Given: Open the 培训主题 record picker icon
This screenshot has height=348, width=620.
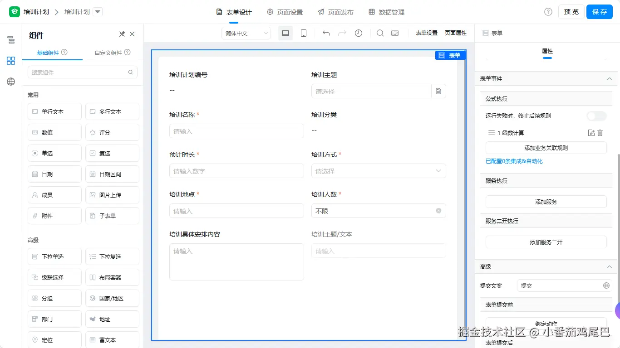Looking at the screenshot, I should 438,91.
